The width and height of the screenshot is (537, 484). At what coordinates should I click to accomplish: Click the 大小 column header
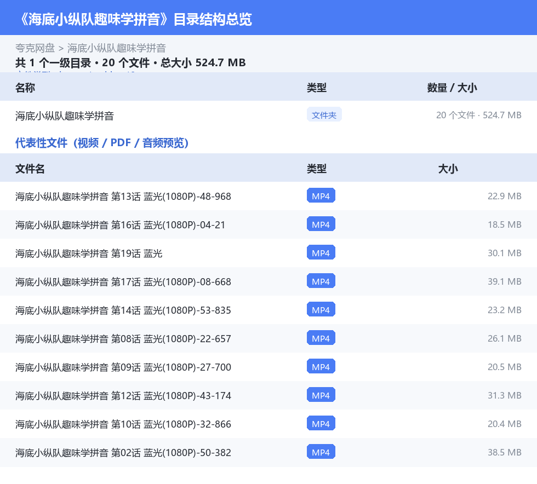[448, 169]
